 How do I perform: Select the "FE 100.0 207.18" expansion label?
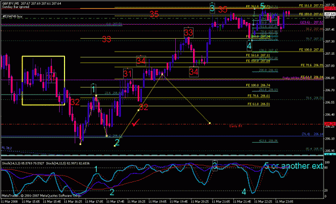311,50
